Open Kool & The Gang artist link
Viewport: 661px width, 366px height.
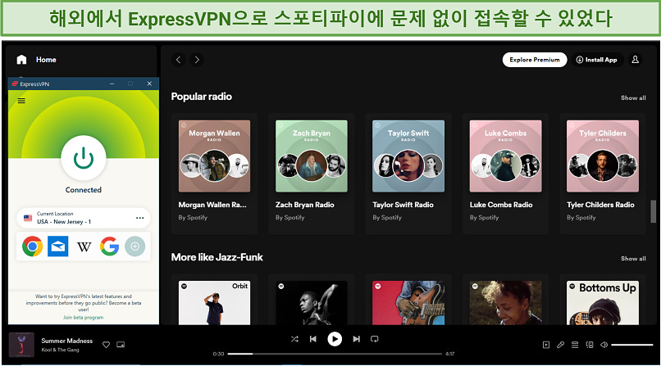61,350
